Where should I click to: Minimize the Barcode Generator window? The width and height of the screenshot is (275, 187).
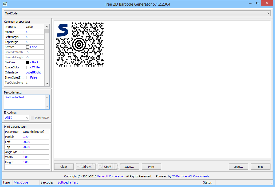click(250, 3)
